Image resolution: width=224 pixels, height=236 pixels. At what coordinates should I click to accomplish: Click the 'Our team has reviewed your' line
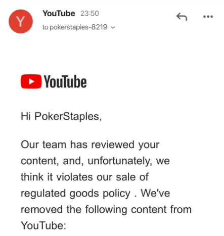tap(90, 145)
